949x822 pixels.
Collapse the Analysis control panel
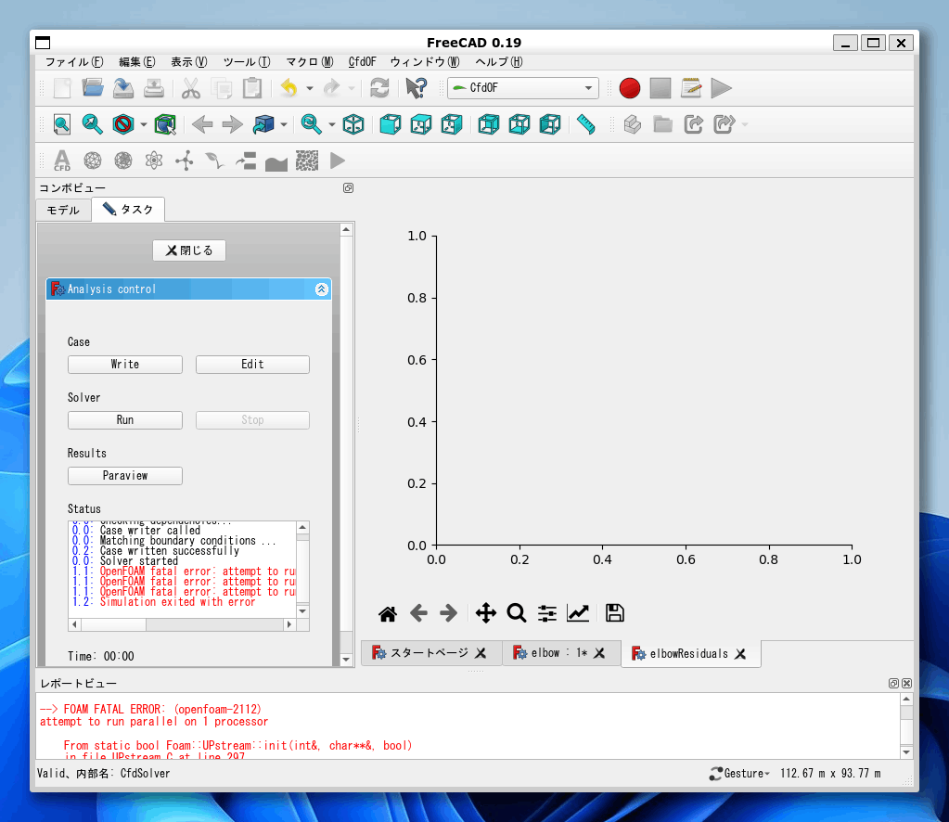tap(321, 289)
